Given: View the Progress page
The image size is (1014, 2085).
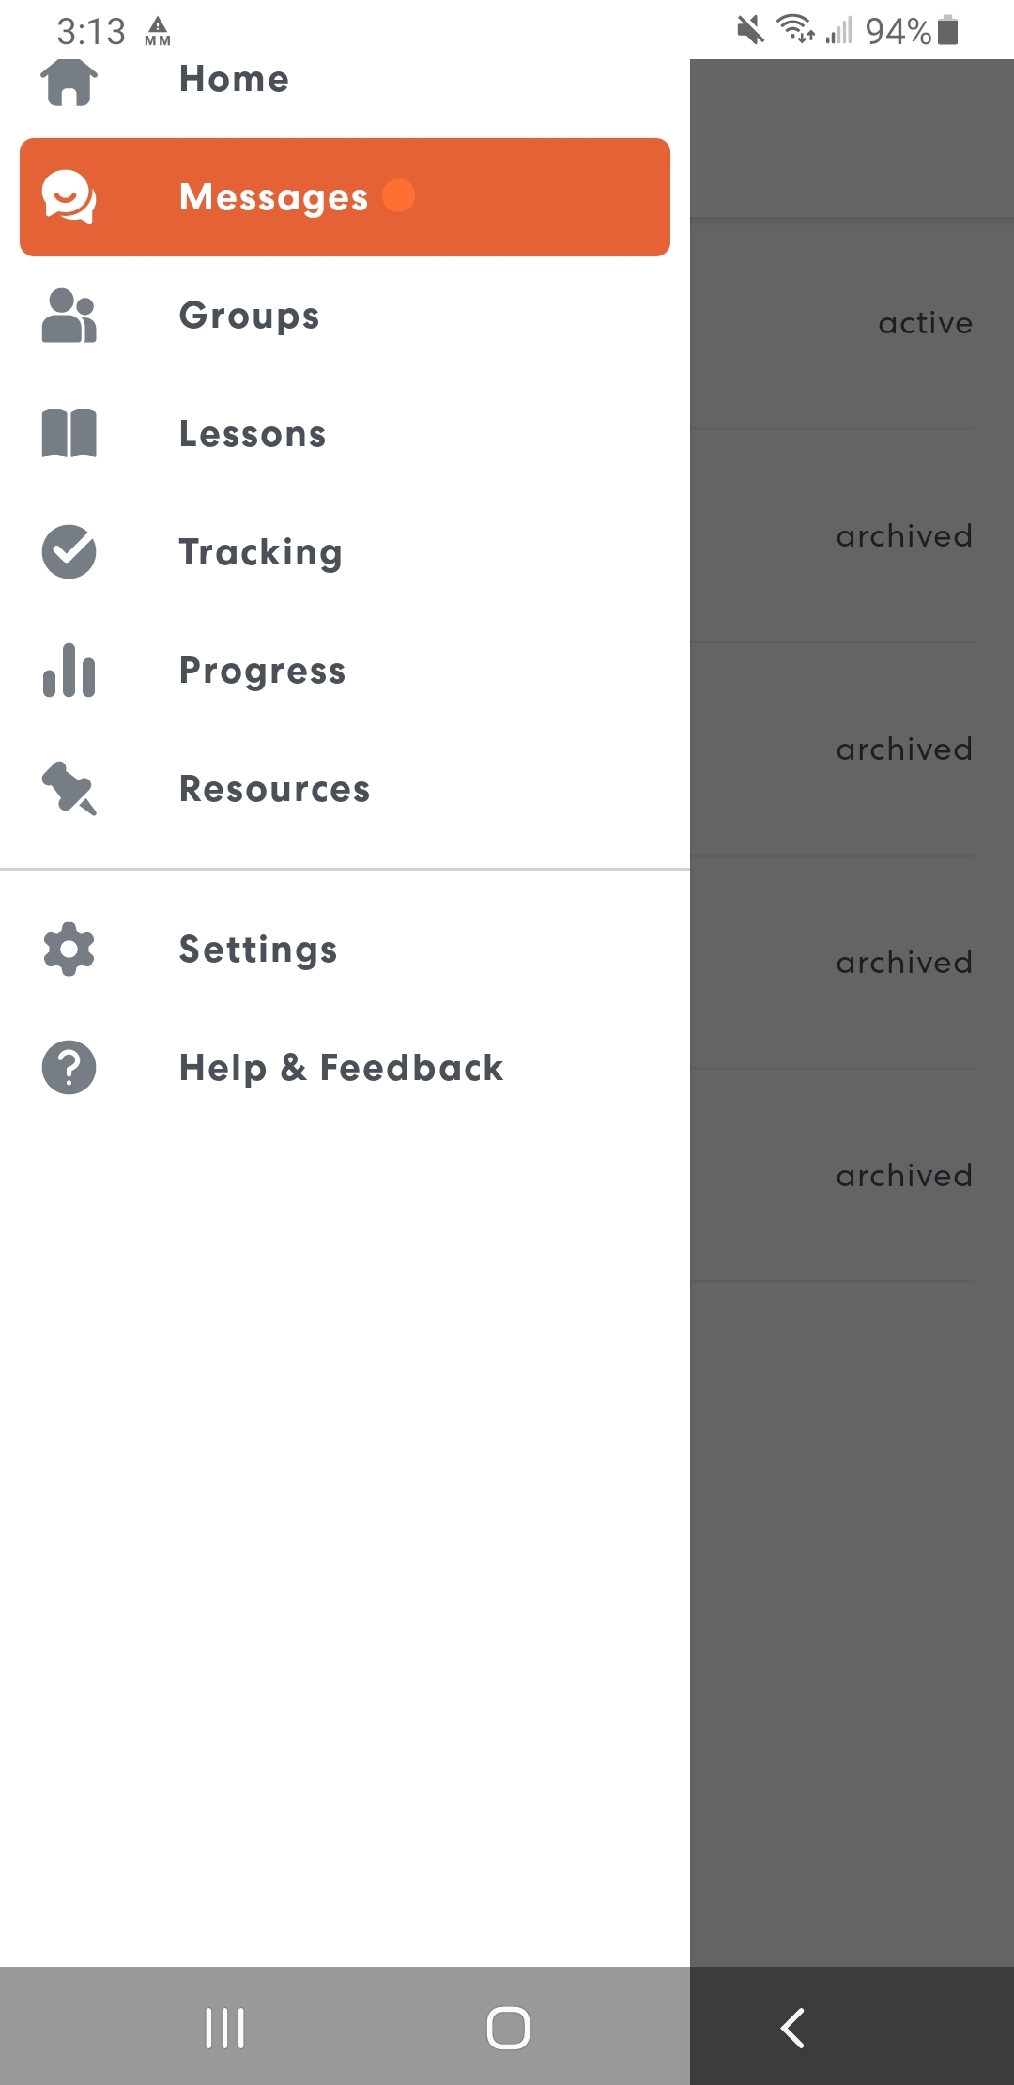Looking at the screenshot, I should point(262,672).
